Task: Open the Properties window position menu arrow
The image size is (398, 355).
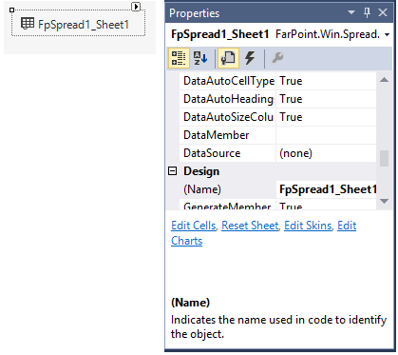Action: [351, 12]
